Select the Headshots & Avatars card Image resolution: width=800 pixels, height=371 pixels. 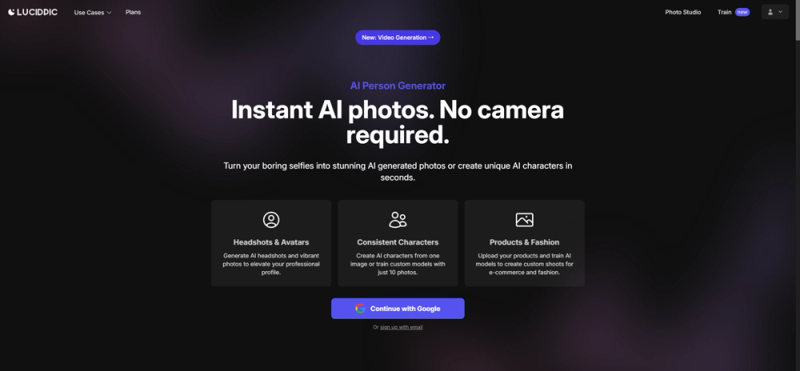coord(271,243)
